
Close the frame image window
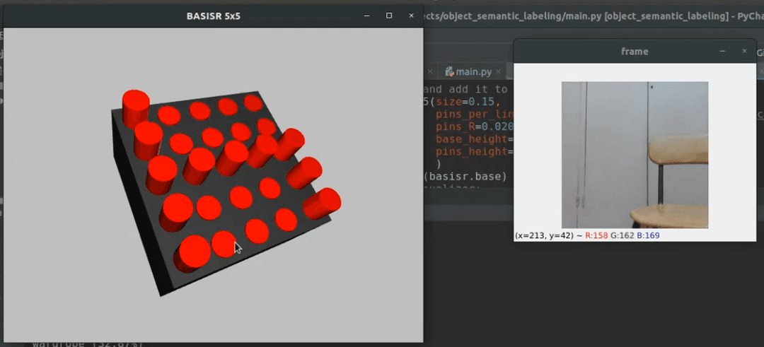[744, 51]
